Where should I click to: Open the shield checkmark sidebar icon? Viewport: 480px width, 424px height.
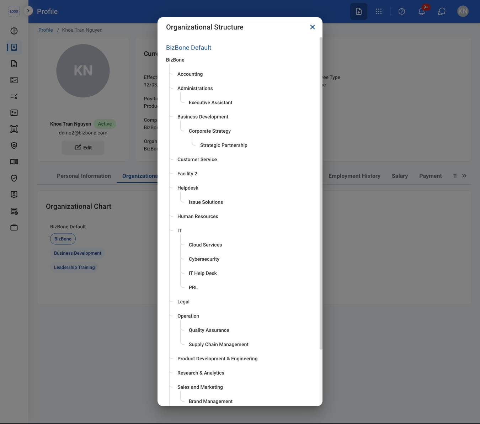pos(14,178)
